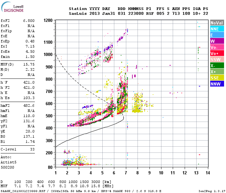Select the NNW blue legend swatch

pos(217,84)
